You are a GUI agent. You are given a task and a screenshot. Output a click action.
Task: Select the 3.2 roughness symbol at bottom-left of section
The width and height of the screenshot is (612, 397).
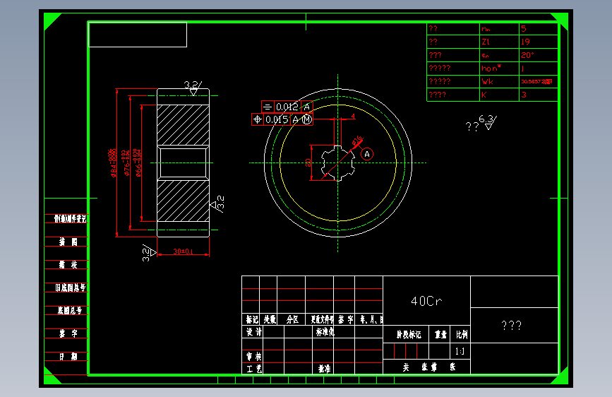[x=149, y=253]
